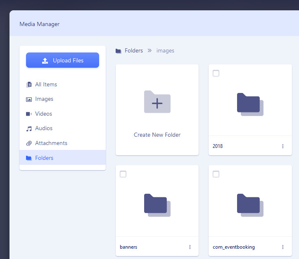299x259 pixels.
Task: Go to the Videos section
Action: click(43, 114)
